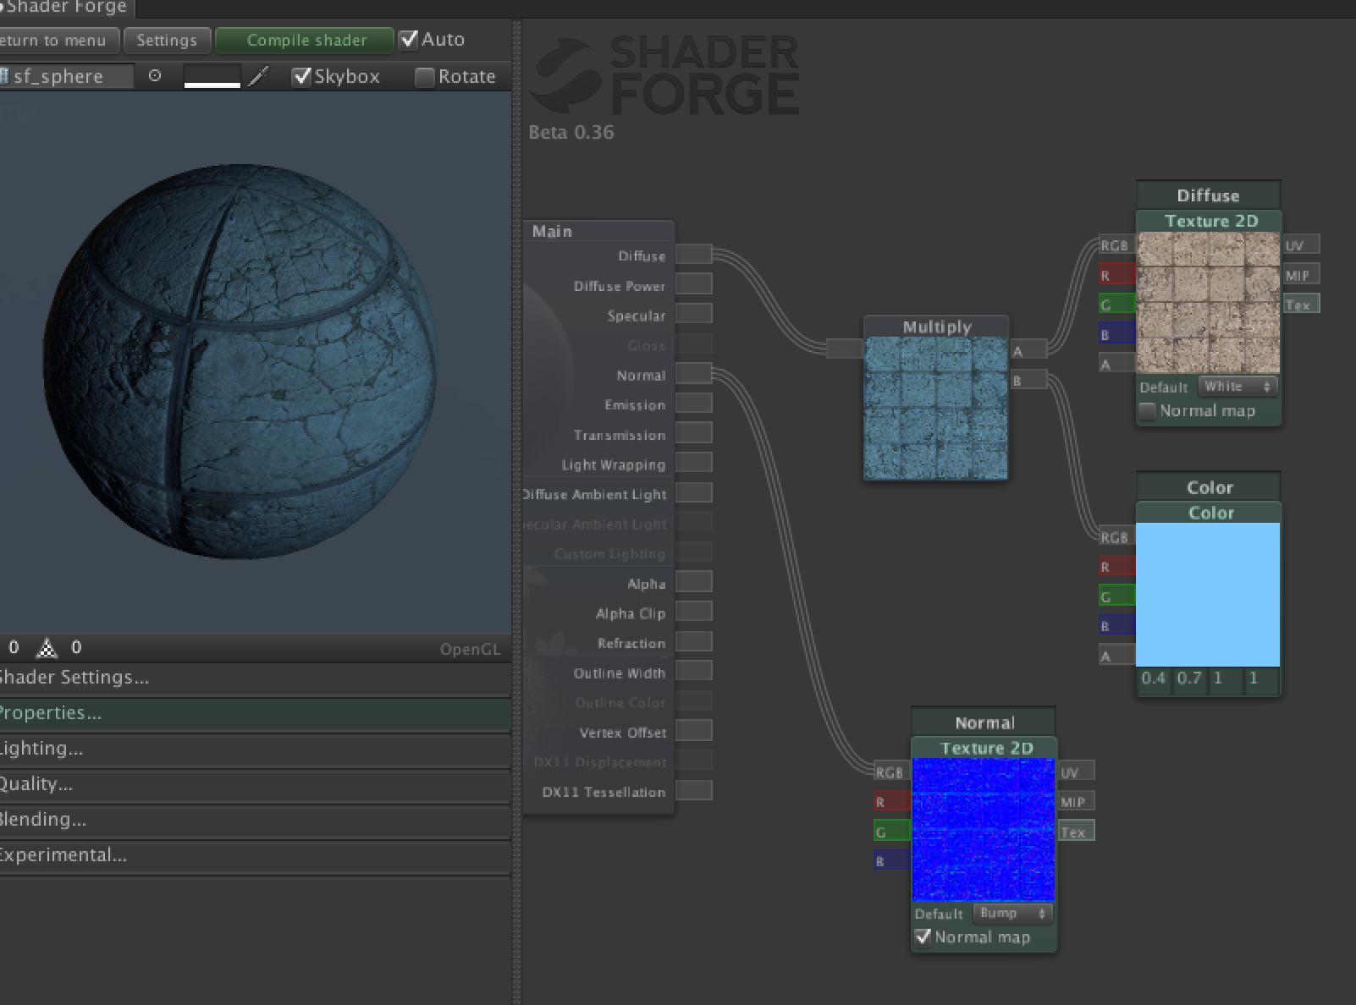
Task: Toggle the Auto compile checkbox
Action: (409, 39)
